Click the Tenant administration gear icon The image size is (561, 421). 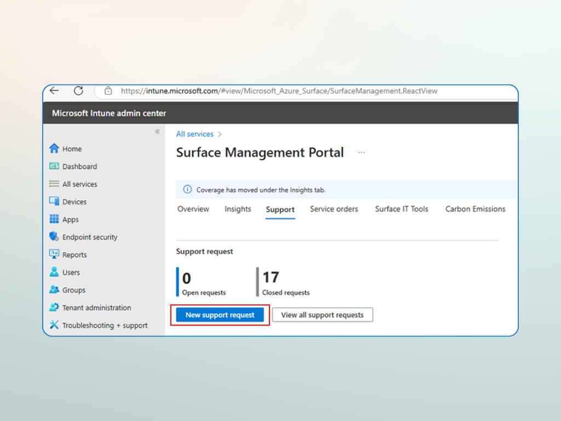(54, 307)
